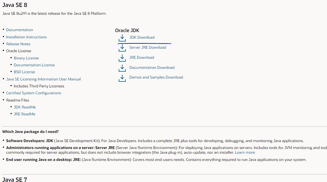The image size is (327, 182).
Task: Open the JDK Download link
Action: point(142,37)
